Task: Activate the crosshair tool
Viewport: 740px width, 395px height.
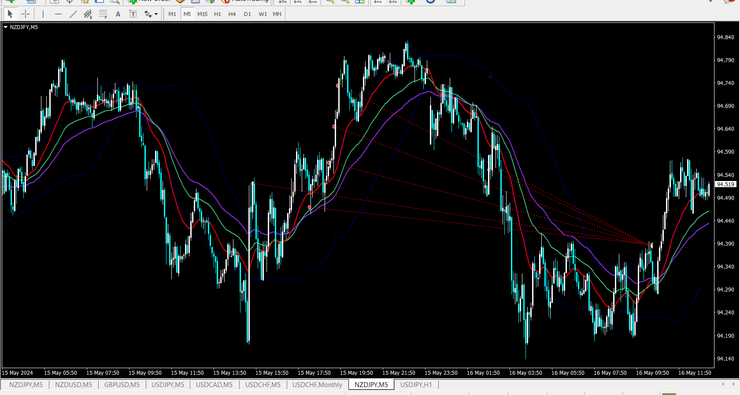Action: click(x=26, y=14)
